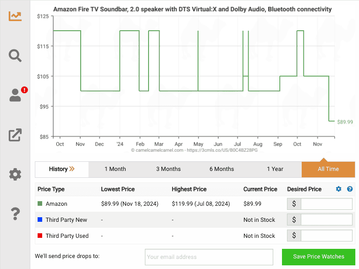359x269 pixels.
Task: Switch to the 1 Year tab
Action: (275, 169)
